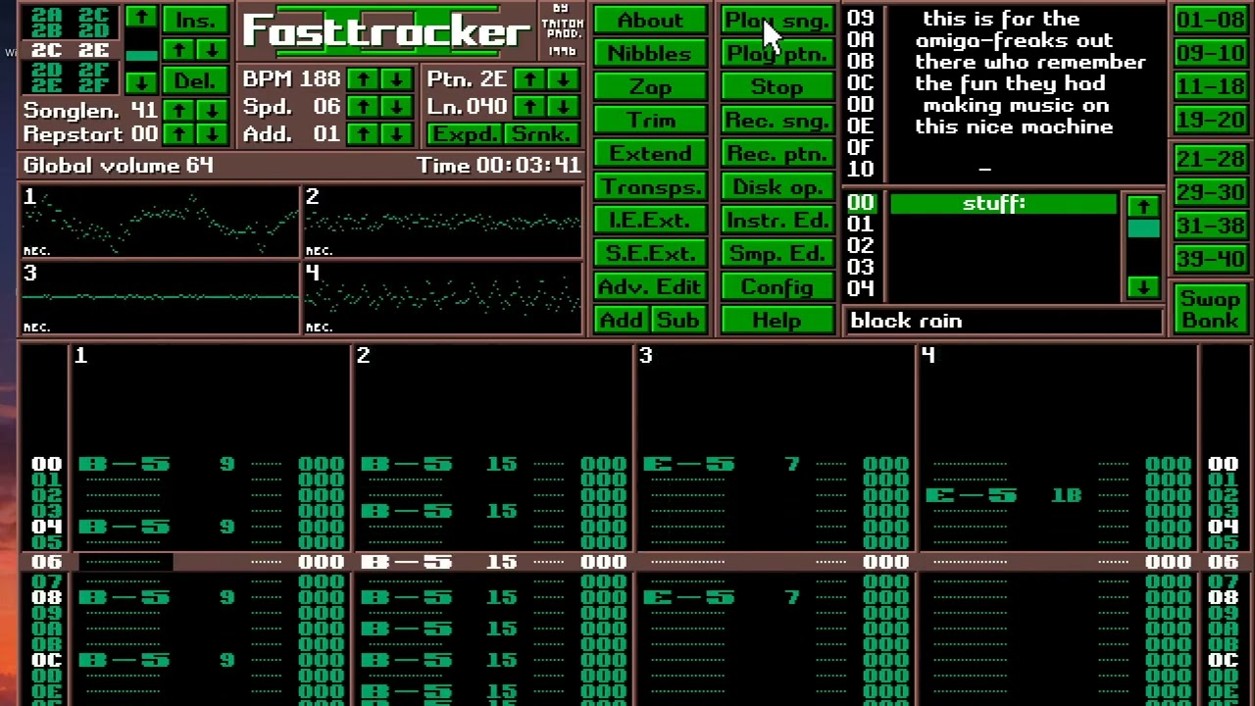Viewport: 1255px width, 706px height.
Task: Open the Help screen
Action: (778, 320)
